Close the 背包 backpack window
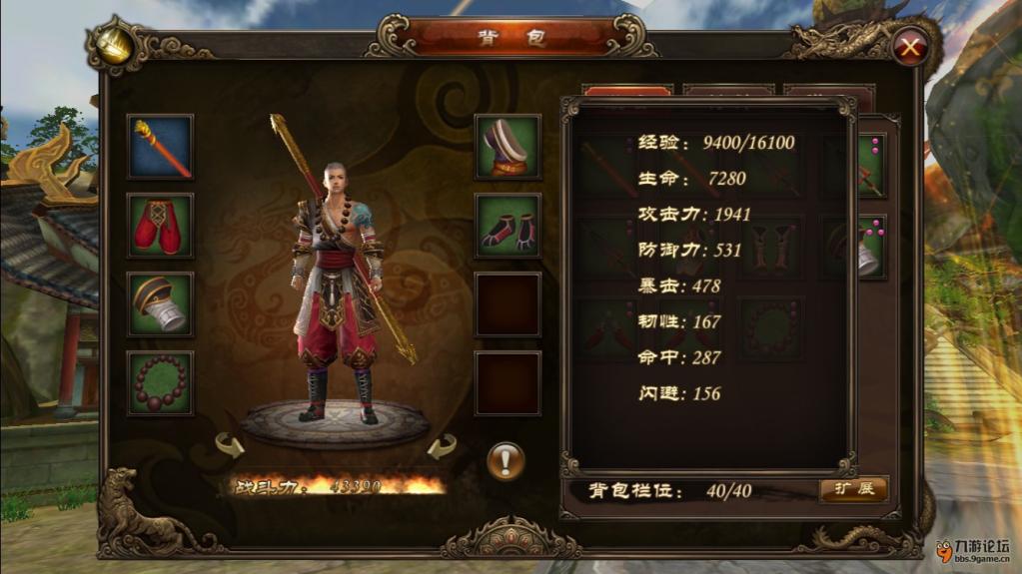The width and height of the screenshot is (1022, 574). [910, 47]
